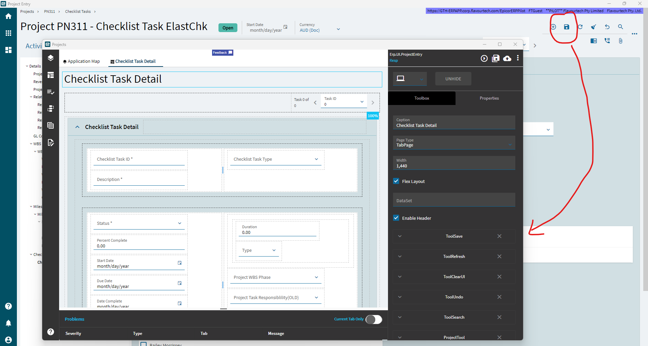648x346 pixels.
Task: Click the Checklist Tasks breadcrumb
Action: [x=78, y=11]
